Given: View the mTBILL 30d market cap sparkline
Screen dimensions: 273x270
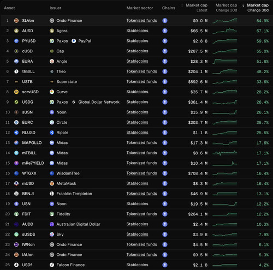Looking at the screenshot, I should (225, 153).
